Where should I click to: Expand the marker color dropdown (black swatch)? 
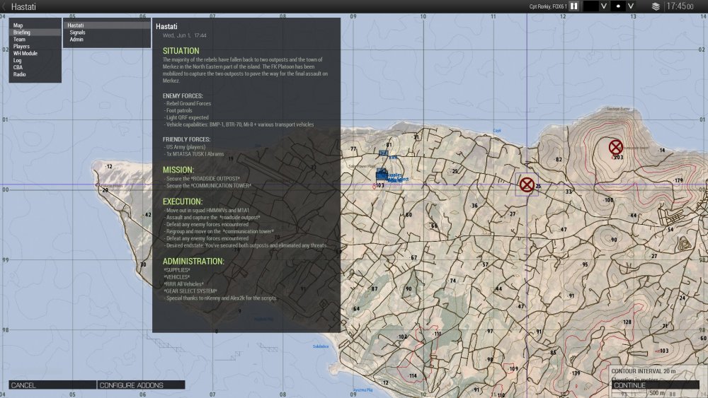(x=604, y=6)
